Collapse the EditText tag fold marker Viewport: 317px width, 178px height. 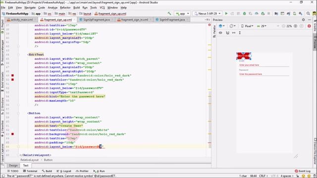coord(18,54)
